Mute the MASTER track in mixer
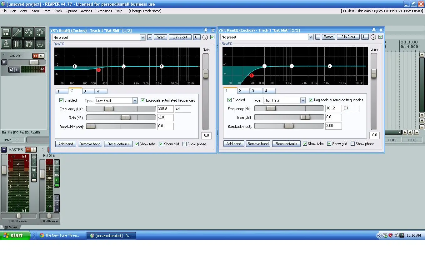 point(28,150)
